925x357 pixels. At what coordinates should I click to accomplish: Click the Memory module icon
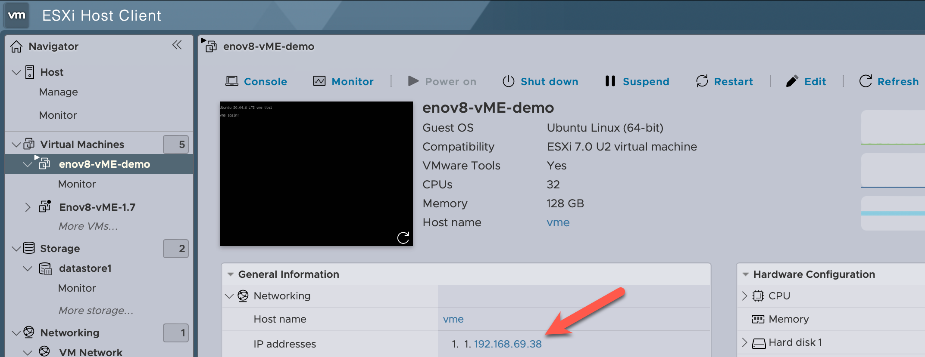click(758, 319)
